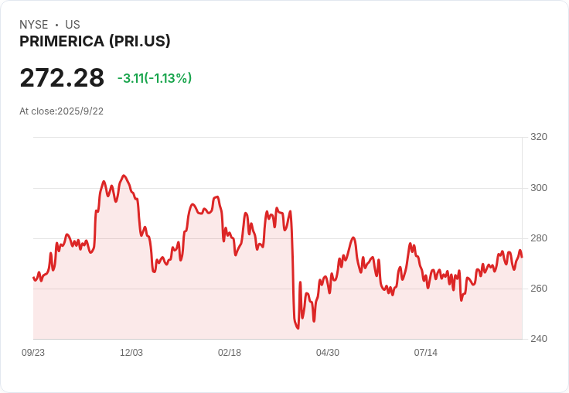Click the 260 y-axis label
Image resolution: width=569 pixels, height=393 pixels.
pos(538,289)
